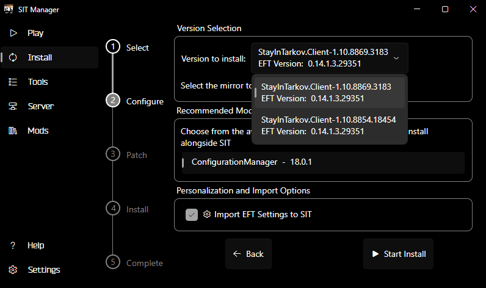Click the Settings gear icon in sidebar
Image resolution: width=486 pixels, height=288 pixels.
13,270
